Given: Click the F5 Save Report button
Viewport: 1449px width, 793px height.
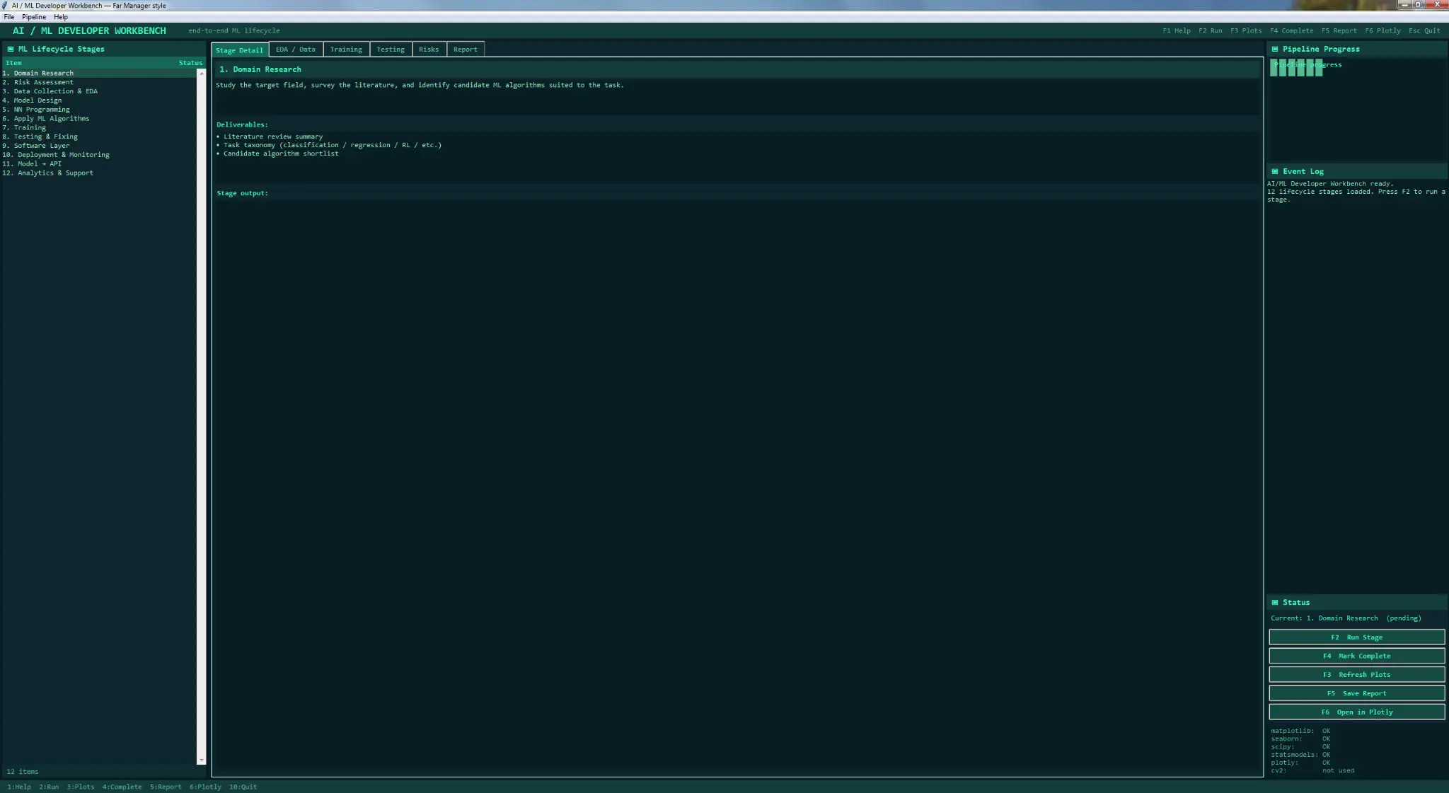Looking at the screenshot, I should click(1356, 693).
